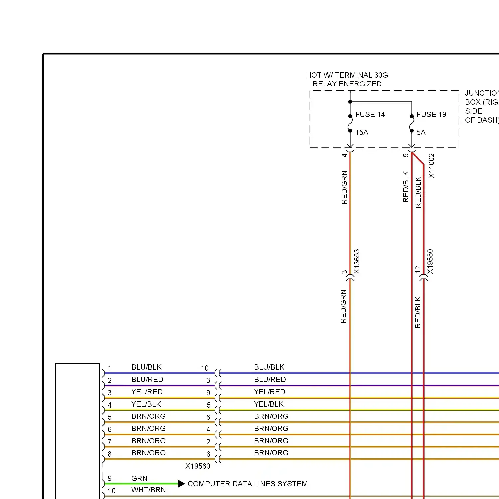Select the "RED/BLK" label below pin 12
The width and height of the screenshot is (499, 499).
(418, 312)
